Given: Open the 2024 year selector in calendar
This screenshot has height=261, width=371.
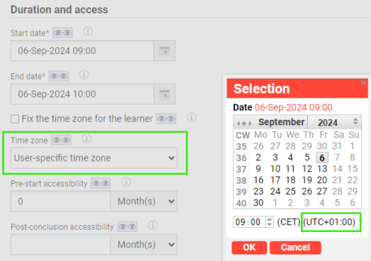Looking at the screenshot, I should (333, 122).
